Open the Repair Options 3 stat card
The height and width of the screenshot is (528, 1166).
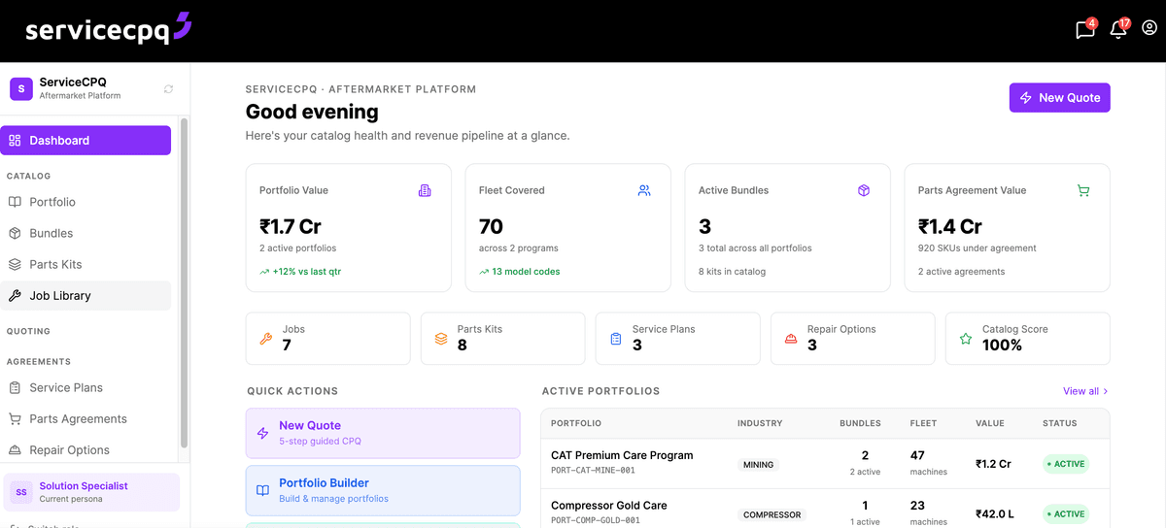853,338
